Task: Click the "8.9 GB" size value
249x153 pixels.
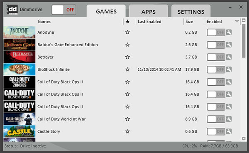Action: click(191, 119)
